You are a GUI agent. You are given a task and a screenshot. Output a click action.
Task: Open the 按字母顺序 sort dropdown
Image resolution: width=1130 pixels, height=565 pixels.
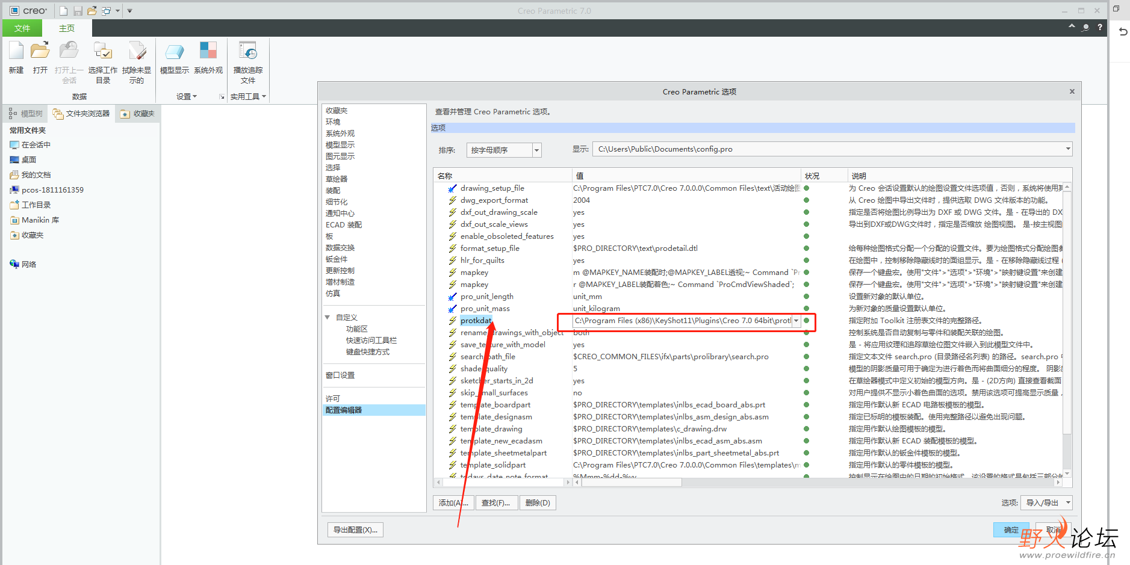tap(537, 150)
